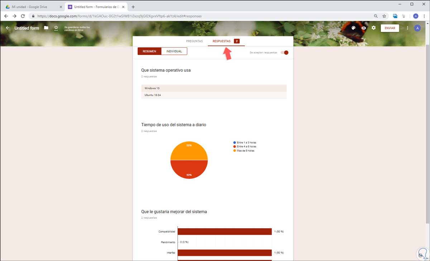430x261 pixels.
Task: Star the Untitled form
Action: pos(56,28)
